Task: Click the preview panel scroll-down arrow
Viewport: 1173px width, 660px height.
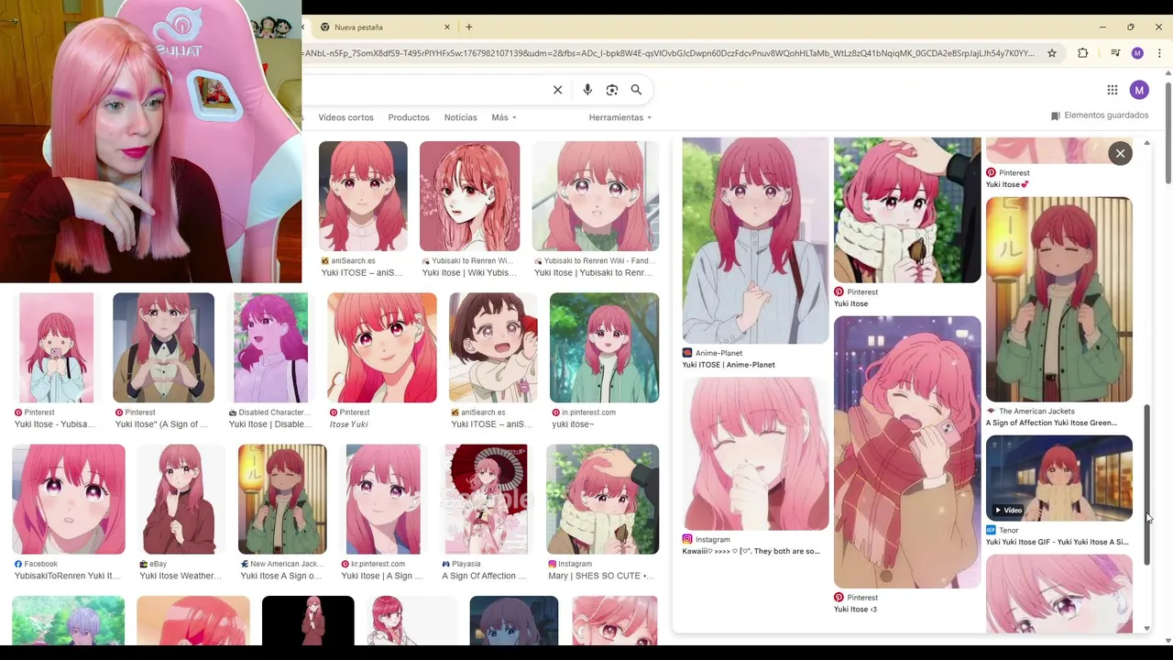Action: click(1146, 629)
